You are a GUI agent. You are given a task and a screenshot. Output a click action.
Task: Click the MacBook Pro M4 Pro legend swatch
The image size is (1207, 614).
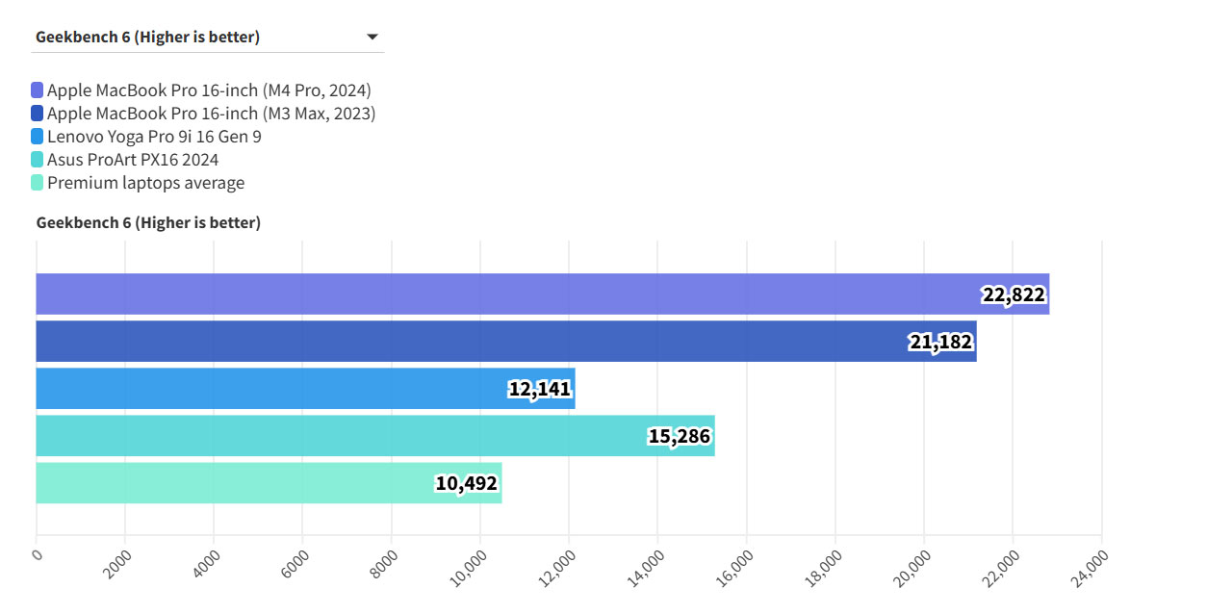(38, 90)
